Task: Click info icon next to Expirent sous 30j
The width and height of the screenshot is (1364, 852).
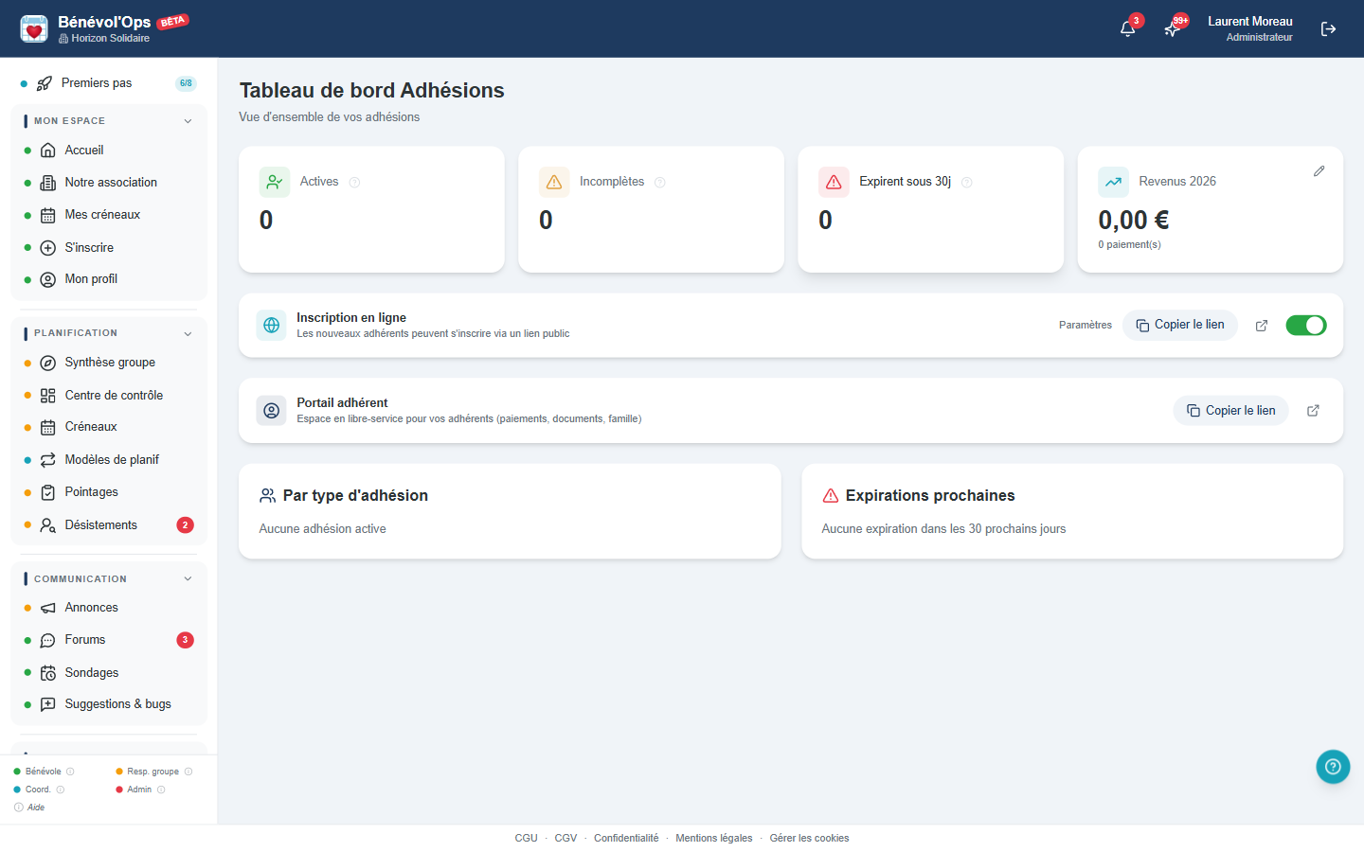Action: pos(967,183)
